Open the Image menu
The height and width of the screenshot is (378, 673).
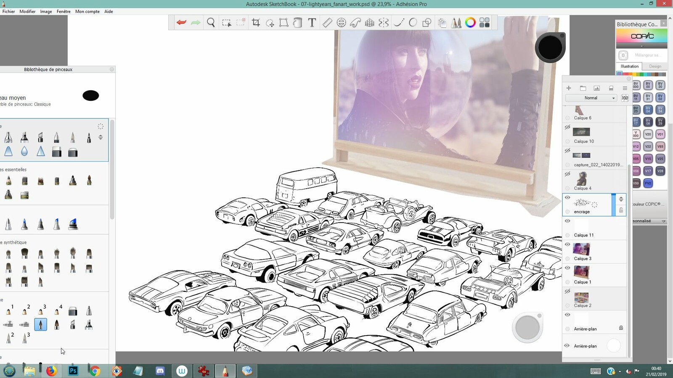tap(46, 11)
